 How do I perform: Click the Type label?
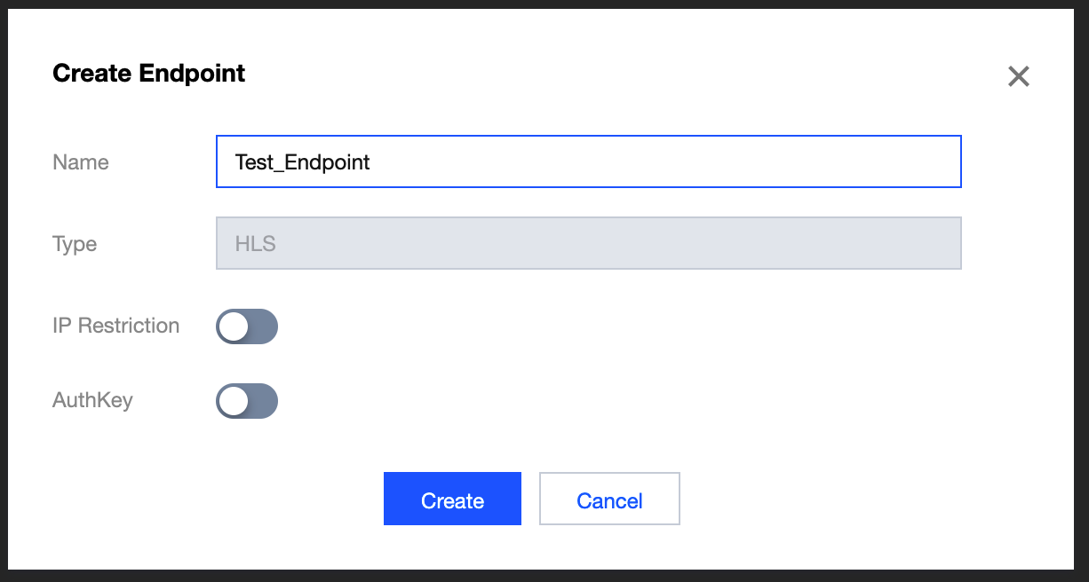tap(75, 244)
